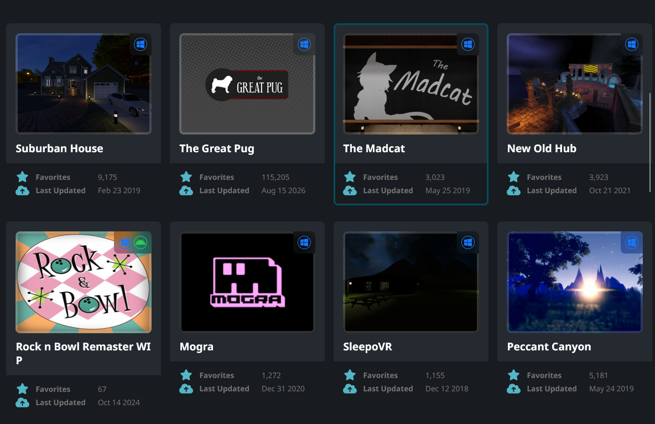Select the date May 25 2019
The height and width of the screenshot is (424, 655).
point(448,190)
